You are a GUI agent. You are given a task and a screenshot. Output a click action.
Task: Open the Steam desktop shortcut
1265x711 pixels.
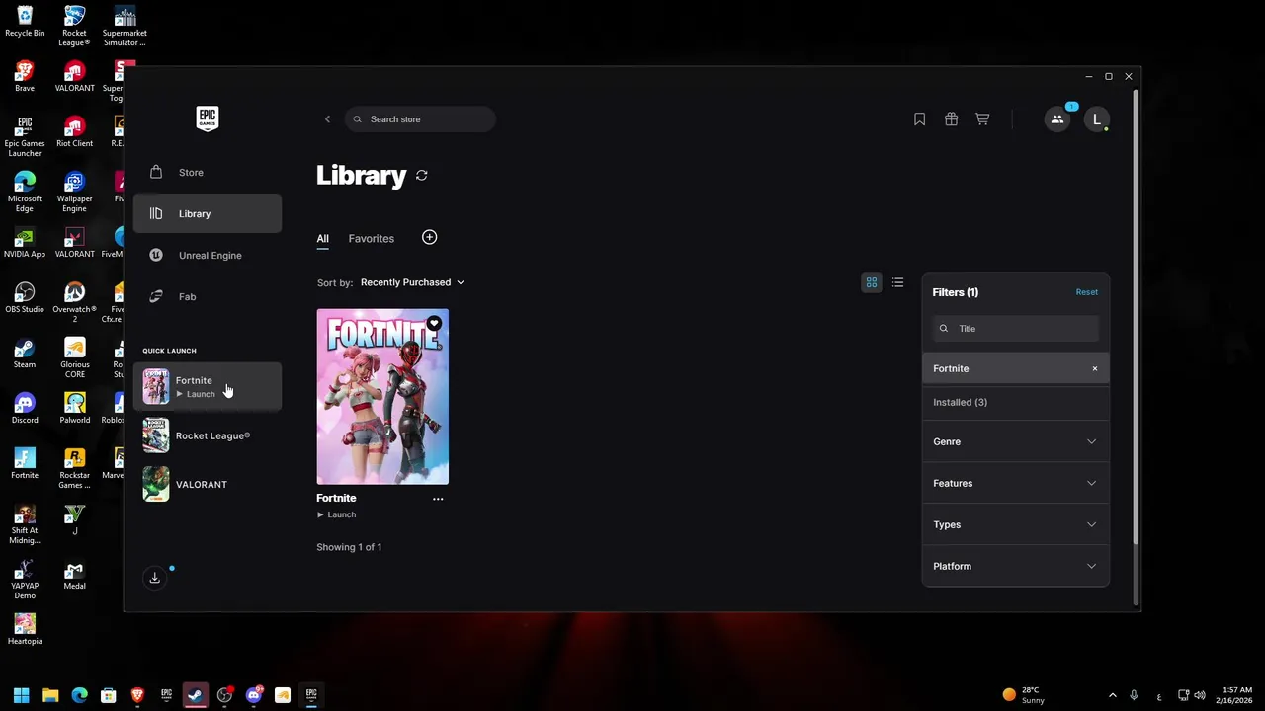(25, 354)
